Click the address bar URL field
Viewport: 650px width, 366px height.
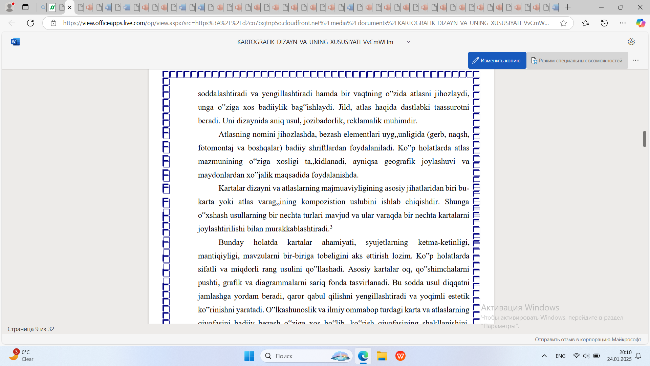click(306, 23)
